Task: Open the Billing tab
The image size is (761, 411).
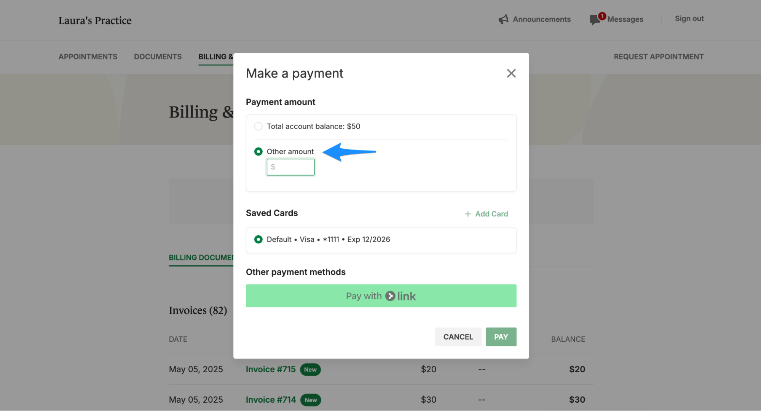Action: click(x=216, y=57)
